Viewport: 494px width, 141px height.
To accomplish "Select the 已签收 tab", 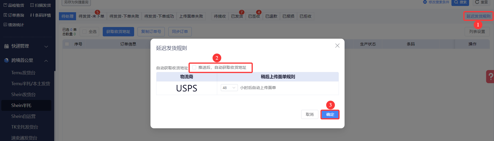I will click(254, 16).
